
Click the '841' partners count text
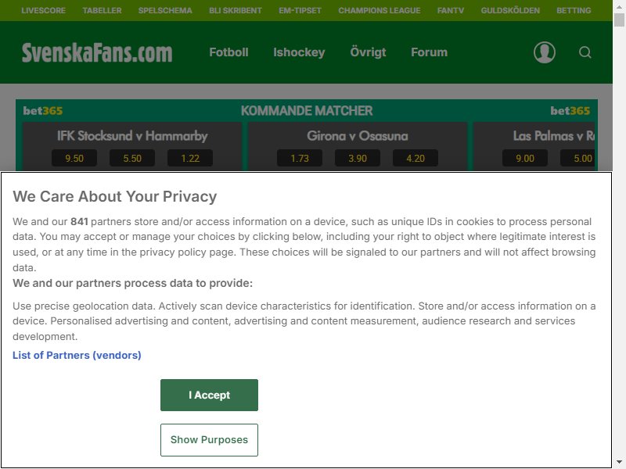pos(80,221)
